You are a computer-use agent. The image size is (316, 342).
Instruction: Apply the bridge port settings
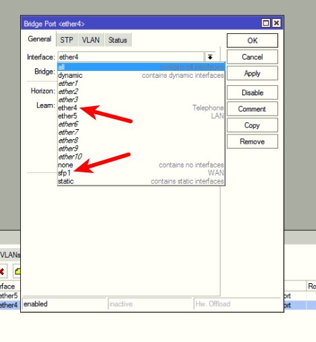(x=253, y=73)
